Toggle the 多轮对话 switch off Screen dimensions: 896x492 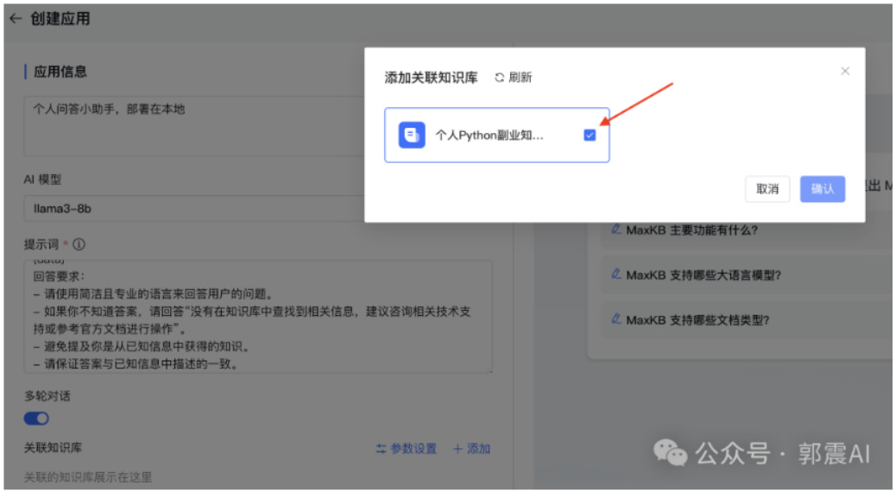[36, 419]
